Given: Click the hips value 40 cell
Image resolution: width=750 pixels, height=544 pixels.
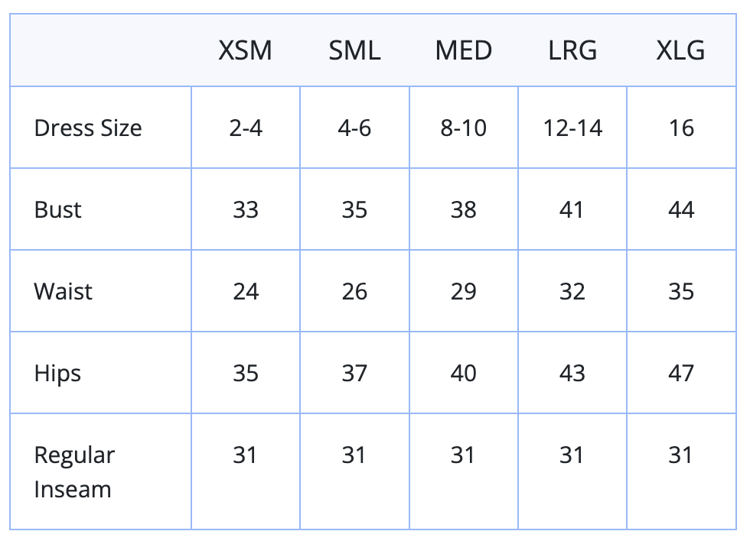Looking at the screenshot, I should pos(464,373).
